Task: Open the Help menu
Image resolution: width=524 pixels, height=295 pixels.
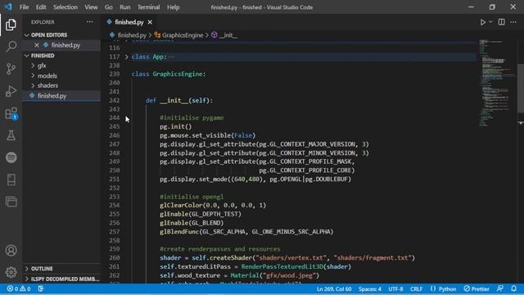Action: click(x=173, y=7)
